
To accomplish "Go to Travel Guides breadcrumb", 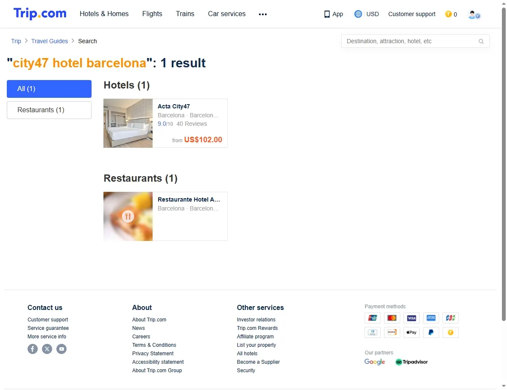I will (50, 41).
